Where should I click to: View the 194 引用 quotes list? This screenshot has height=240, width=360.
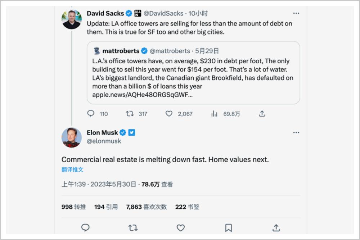pyautogui.click(x=106, y=207)
